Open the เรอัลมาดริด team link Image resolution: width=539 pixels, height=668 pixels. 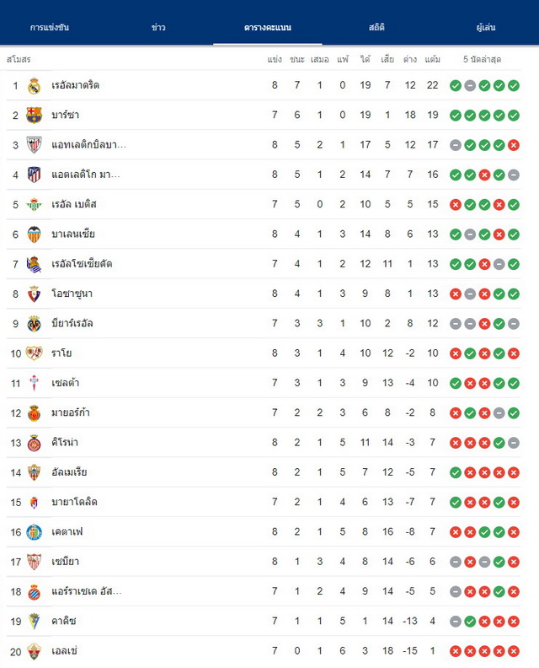click(75, 85)
